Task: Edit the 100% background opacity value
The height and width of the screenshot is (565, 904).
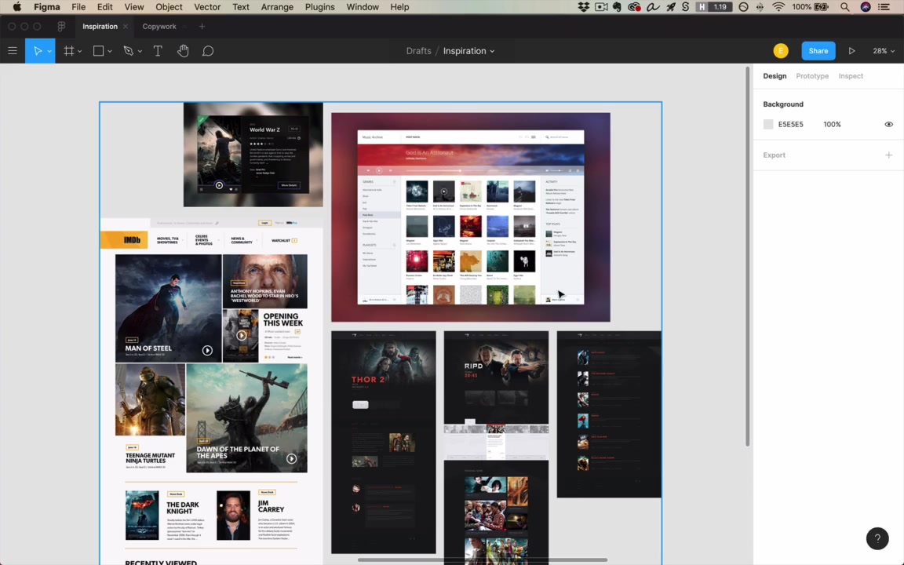Action: coord(832,125)
